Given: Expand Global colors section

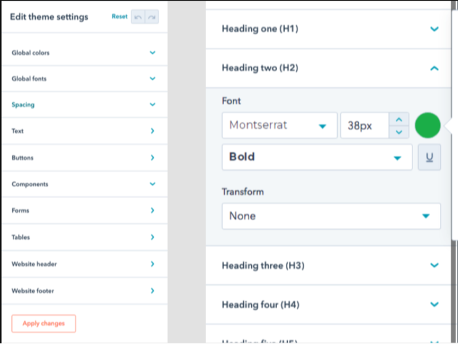Looking at the screenshot, I should tap(85, 52).
